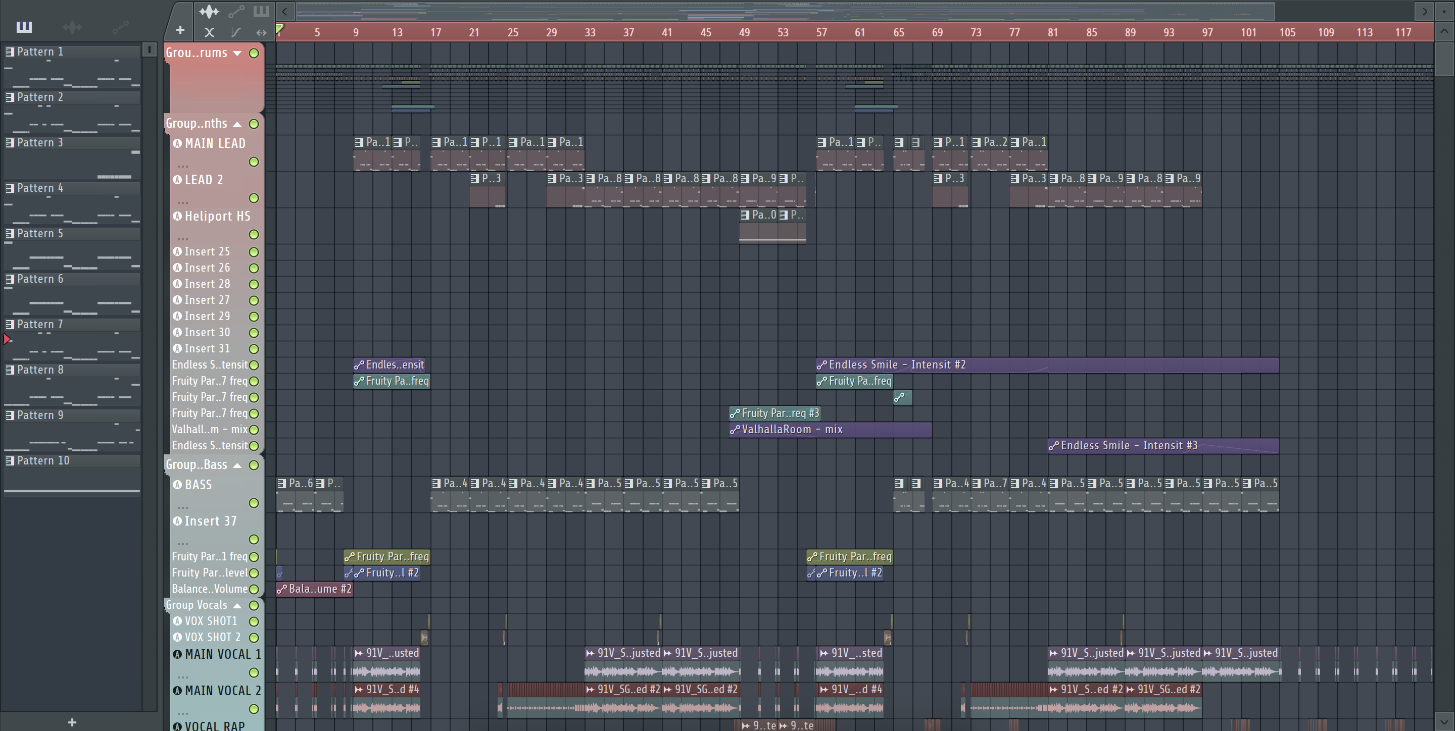This screenshot has height=731, width=1455.
Task: Switch picker panel to audio clips
Action: 72,27
